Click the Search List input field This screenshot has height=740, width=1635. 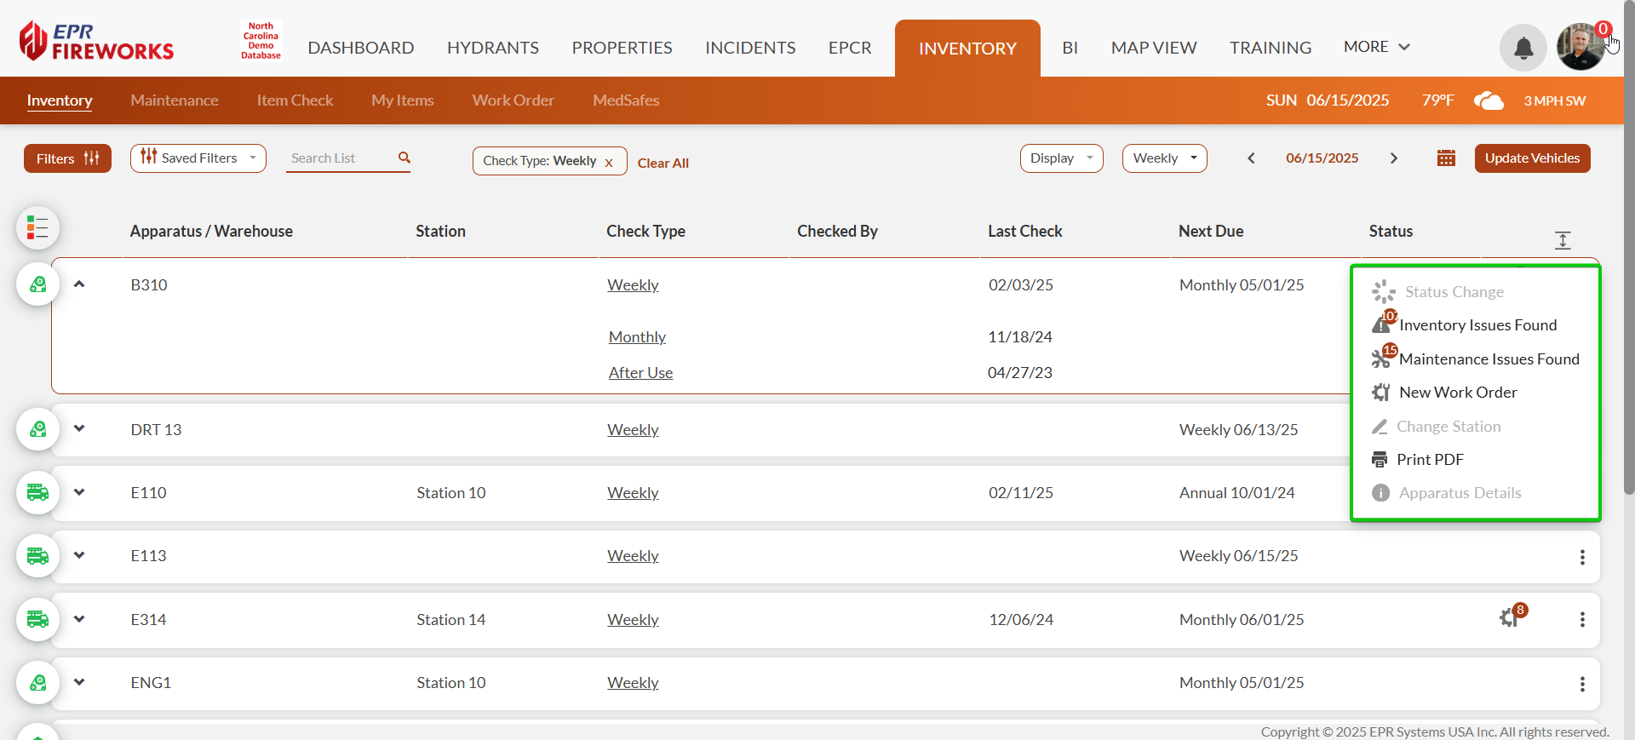pyautogui.click(x=339, y=158)
